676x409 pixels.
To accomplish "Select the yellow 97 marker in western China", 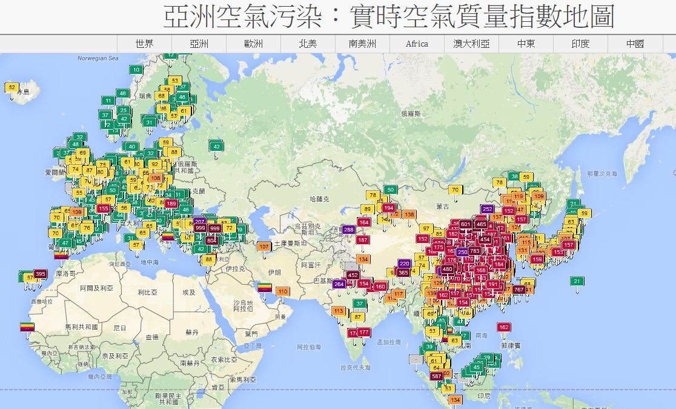I will [x=426, y=228].
